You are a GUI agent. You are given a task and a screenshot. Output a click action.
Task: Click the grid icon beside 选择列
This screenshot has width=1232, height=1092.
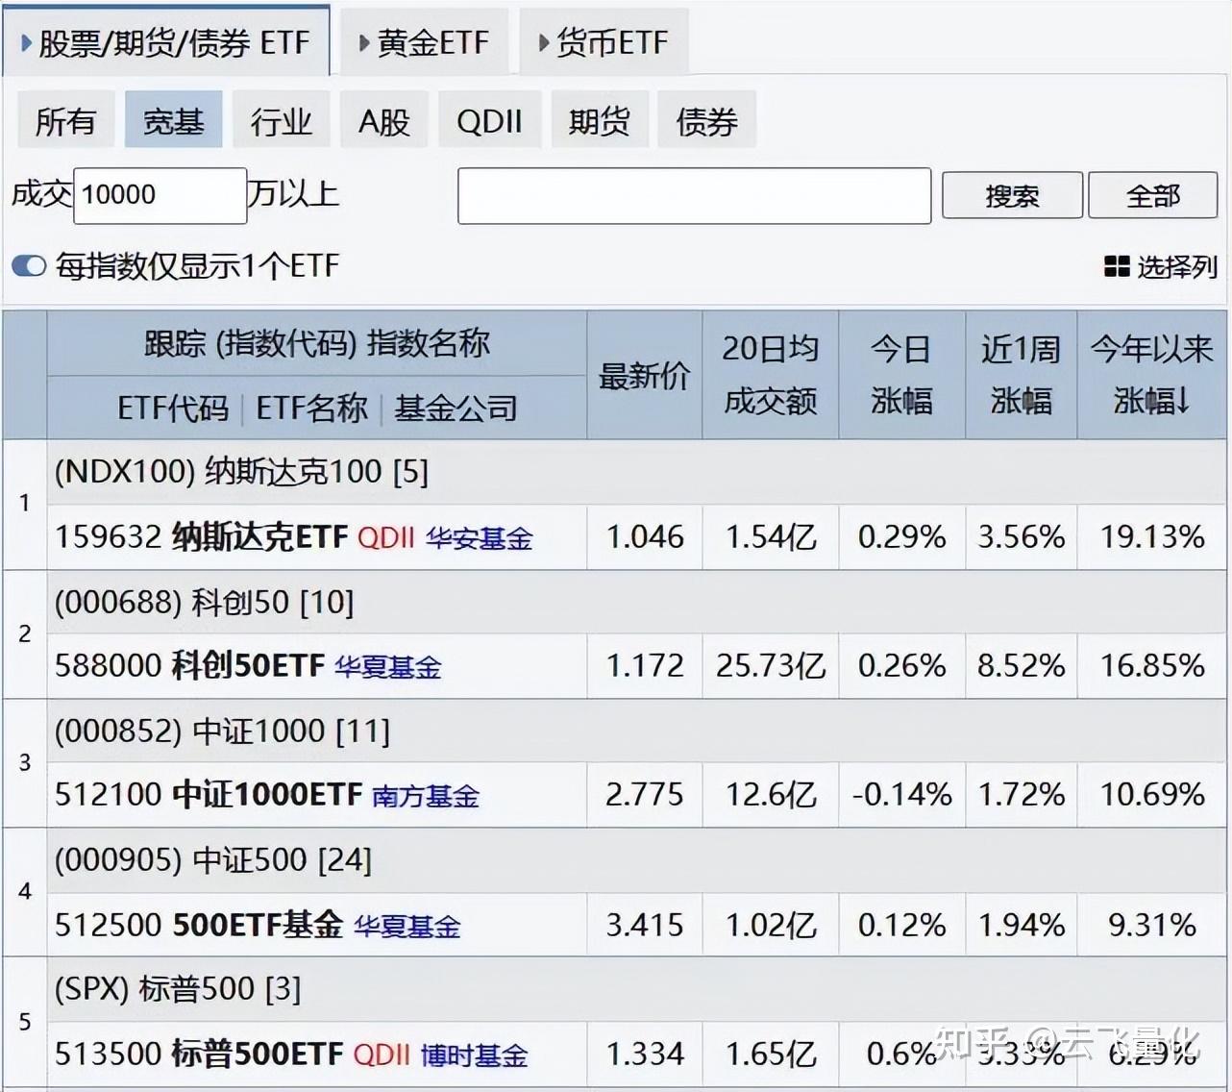(1117, 266)
